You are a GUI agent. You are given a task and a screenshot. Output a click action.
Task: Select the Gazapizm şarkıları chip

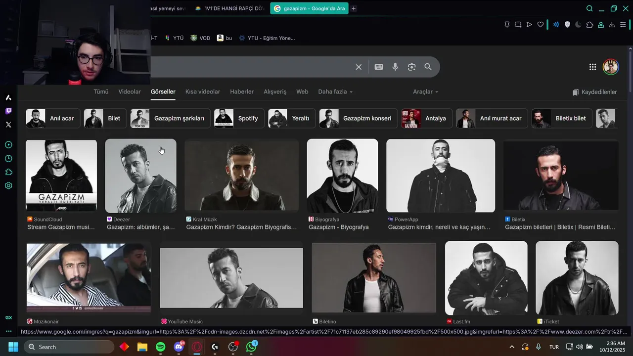click(171, 118)
